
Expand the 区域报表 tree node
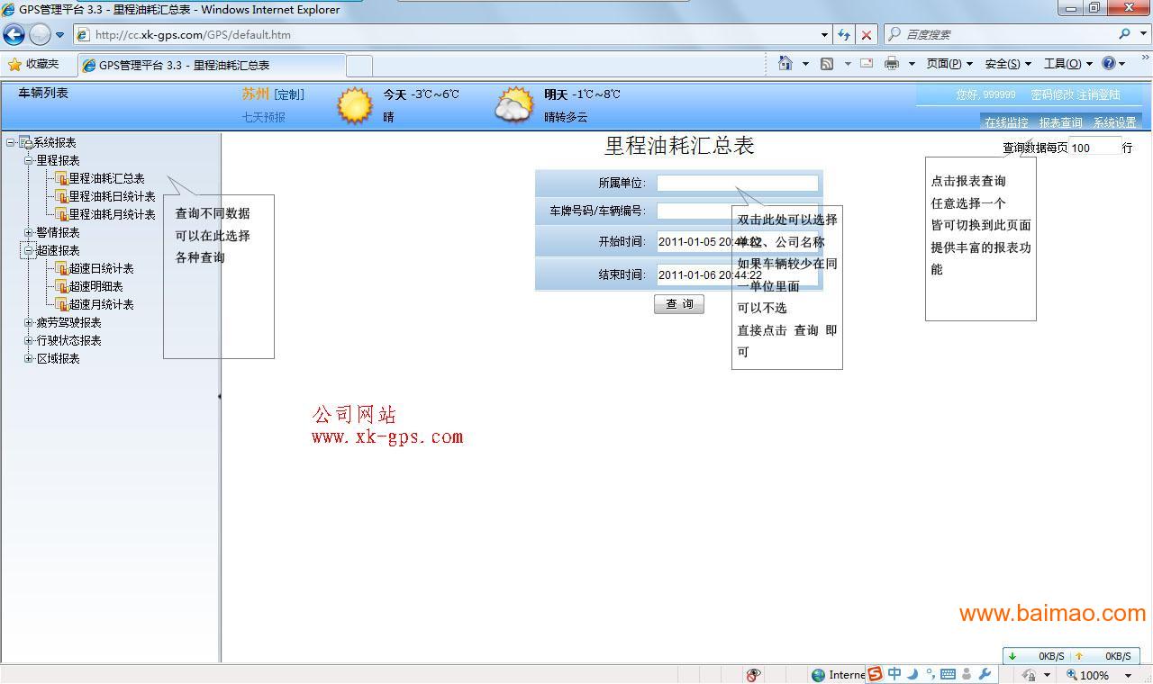29,358
